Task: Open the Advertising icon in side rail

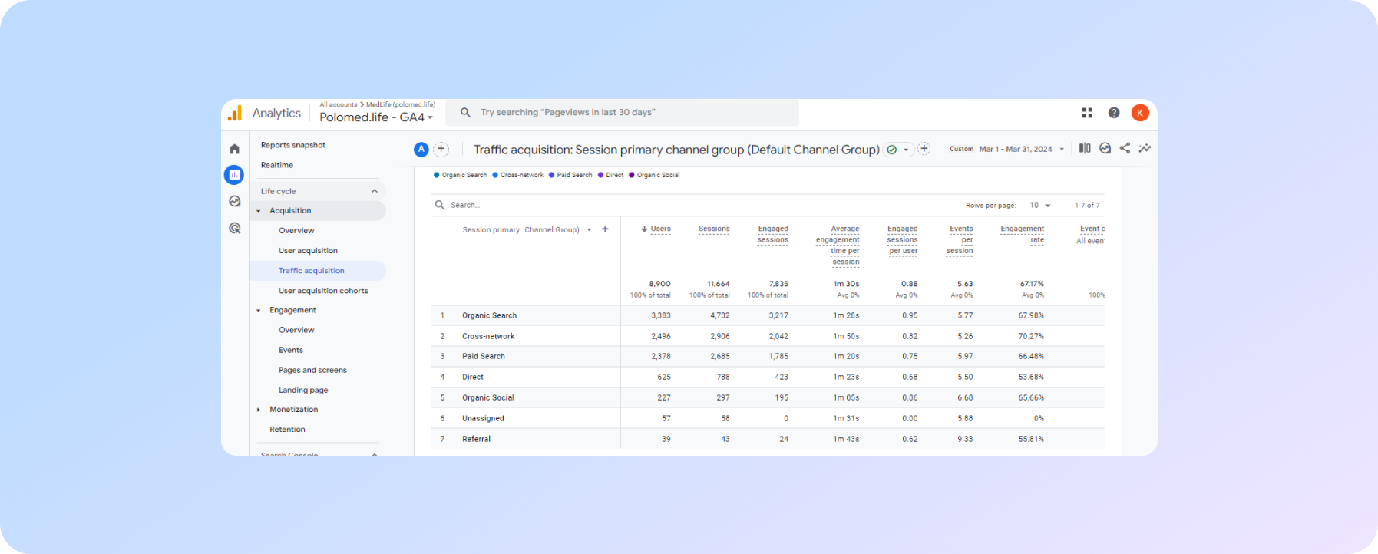Action: [x=235, y=228]
